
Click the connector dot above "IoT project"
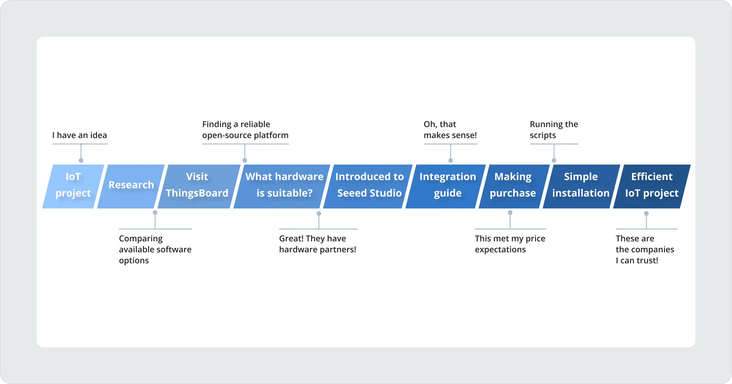[x=81, y=160]
